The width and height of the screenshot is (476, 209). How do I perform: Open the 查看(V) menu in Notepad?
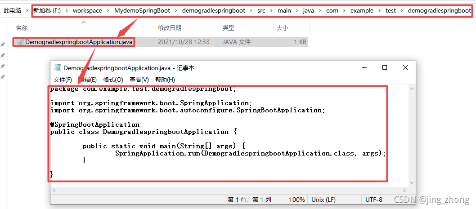coord(139,80)
